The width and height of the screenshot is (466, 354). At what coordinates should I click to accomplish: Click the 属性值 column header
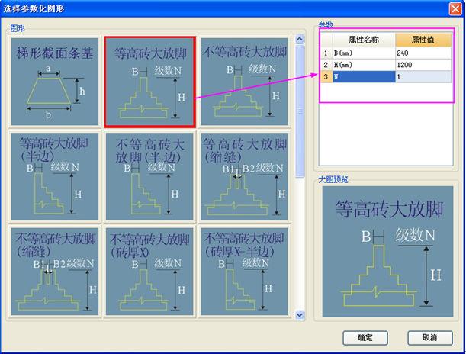coord(424,40)
